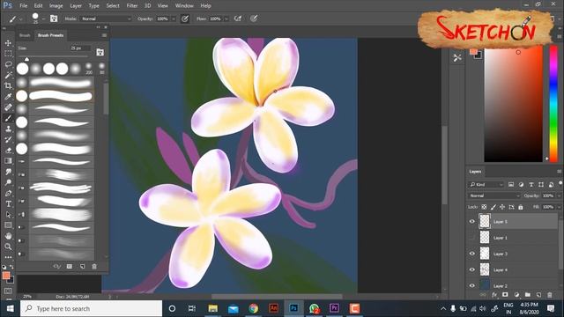Create new fill or adjustment layer
This screenshot has height=317, width=564.
click(x=516, y=295)
